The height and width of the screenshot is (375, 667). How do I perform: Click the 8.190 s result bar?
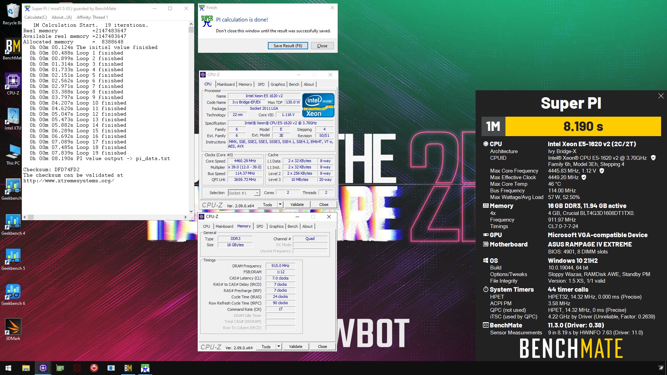583,126
